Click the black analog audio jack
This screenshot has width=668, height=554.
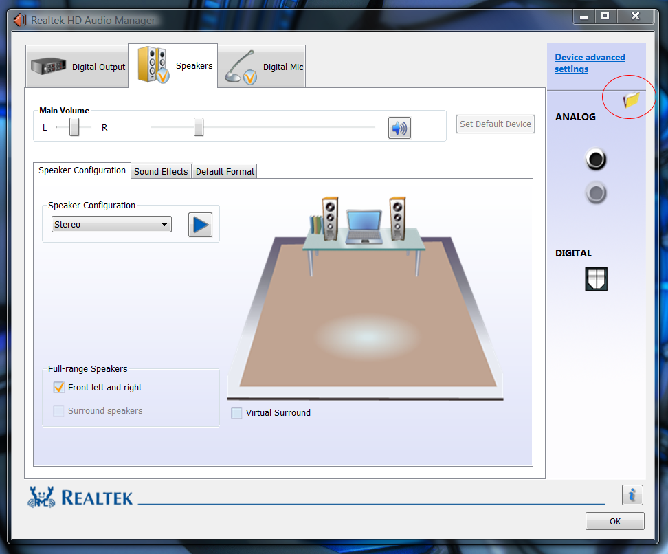[x=596, y=159]
